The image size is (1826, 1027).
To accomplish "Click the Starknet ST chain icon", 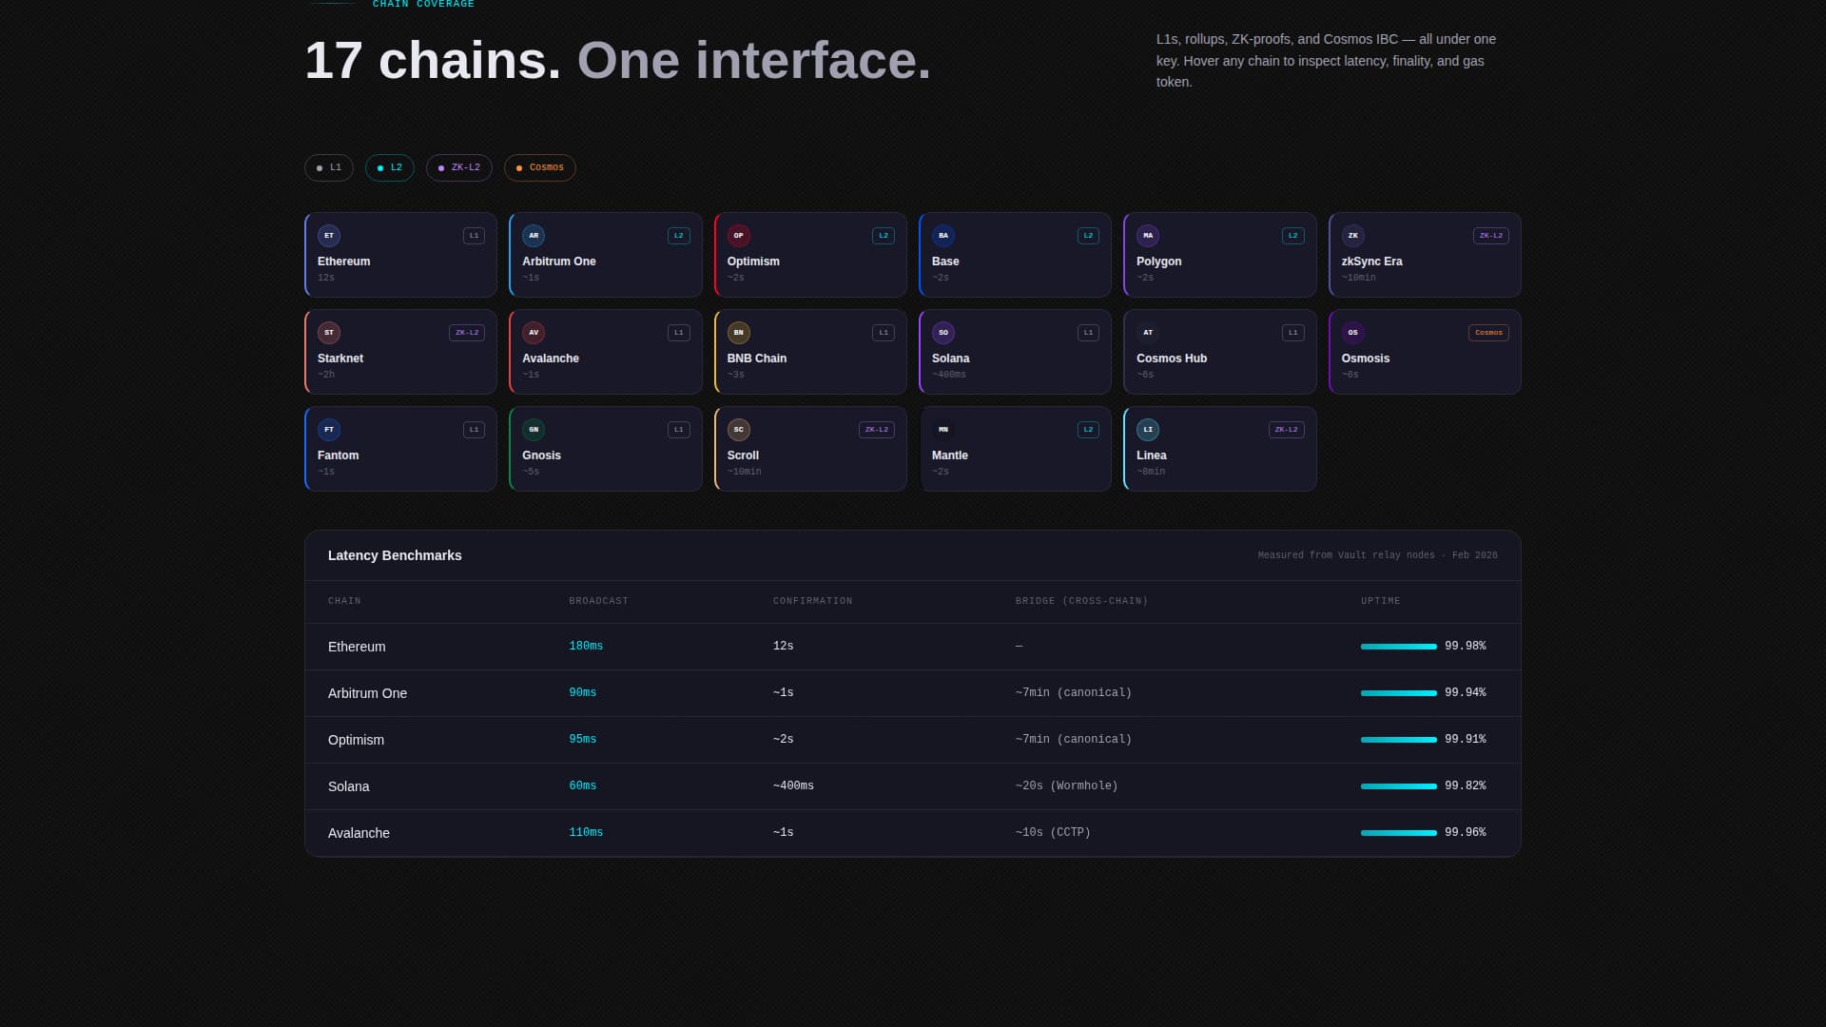I will (x=329, y=333).
